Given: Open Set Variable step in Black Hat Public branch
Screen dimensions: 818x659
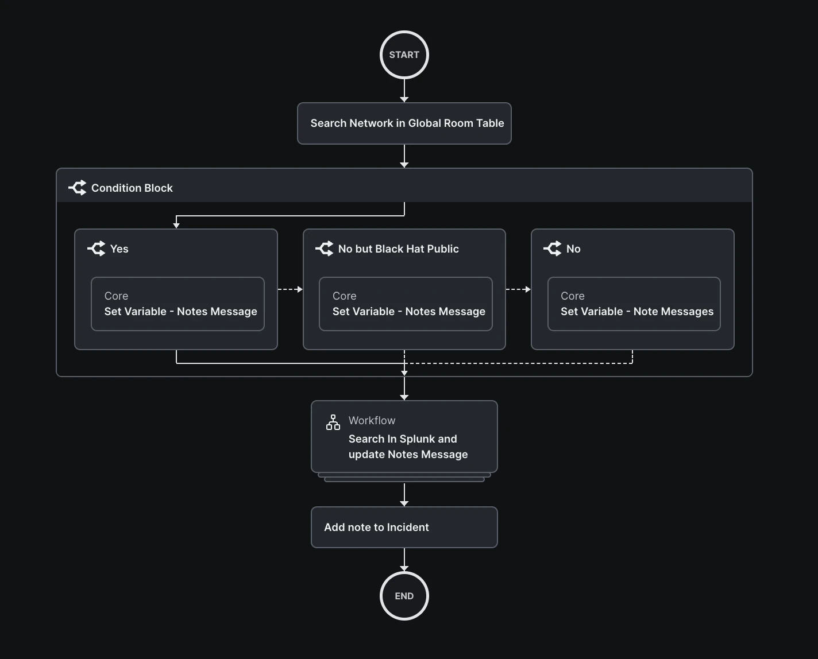Looking at the screenshot, I should pos(406,304).
